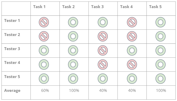177x101 pixels.
Task: Click Tester 1's fail icon for Task 1
Action: [44, 22]
